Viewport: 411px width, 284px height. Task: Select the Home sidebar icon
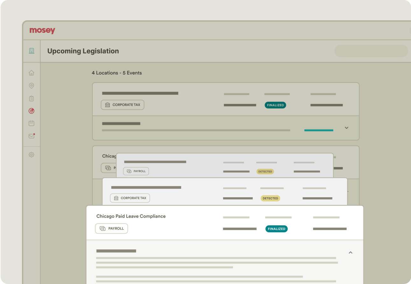(31, 72)
